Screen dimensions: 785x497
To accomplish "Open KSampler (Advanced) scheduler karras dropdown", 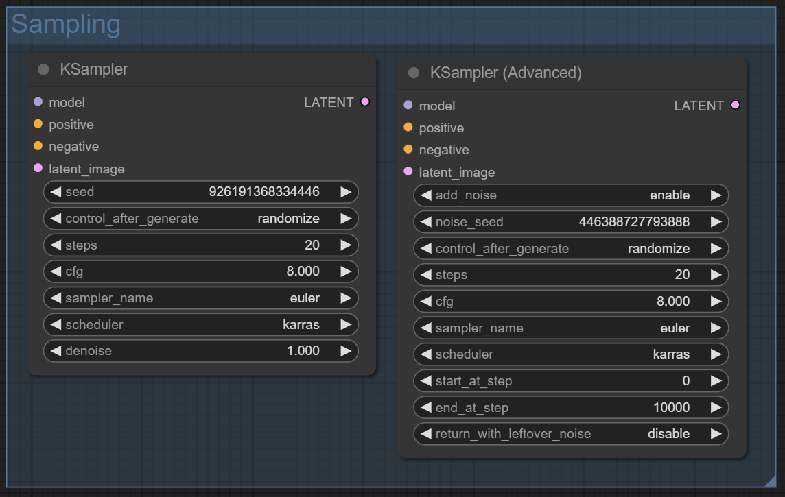I will tap(571, 354).
